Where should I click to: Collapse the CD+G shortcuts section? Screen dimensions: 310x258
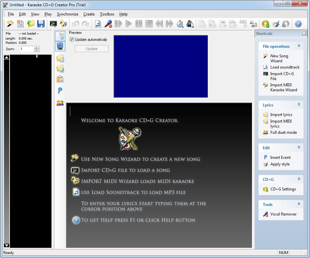299,179
